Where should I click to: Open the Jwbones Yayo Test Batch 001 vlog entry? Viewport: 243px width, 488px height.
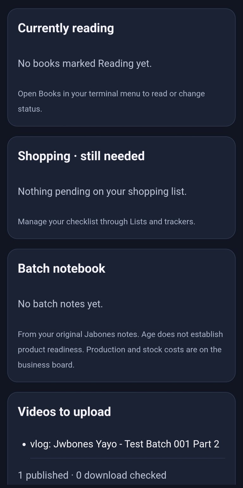[125, 444]
